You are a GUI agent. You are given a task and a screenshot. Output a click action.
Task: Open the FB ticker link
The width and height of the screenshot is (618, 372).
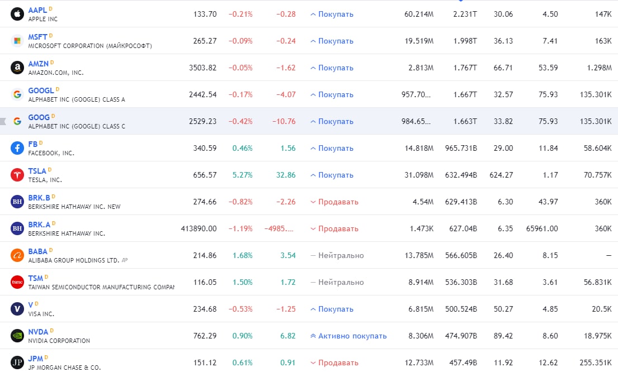32,144
